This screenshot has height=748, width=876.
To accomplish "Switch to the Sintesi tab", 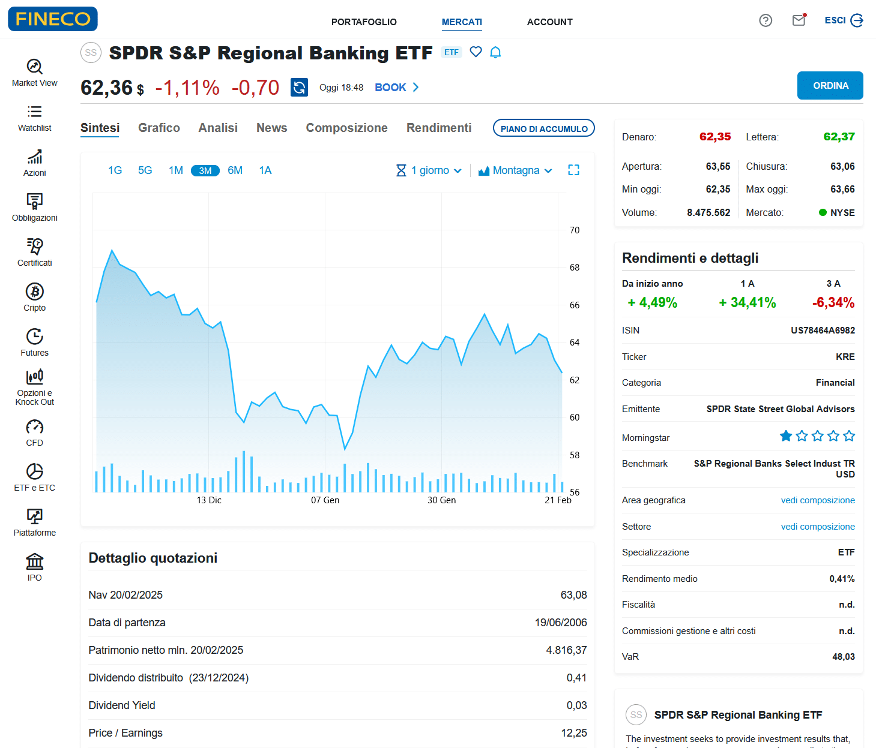I will point(100,128).
